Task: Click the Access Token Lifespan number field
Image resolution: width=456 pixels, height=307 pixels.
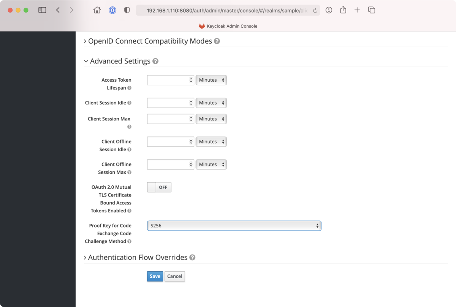Action: 171,80
